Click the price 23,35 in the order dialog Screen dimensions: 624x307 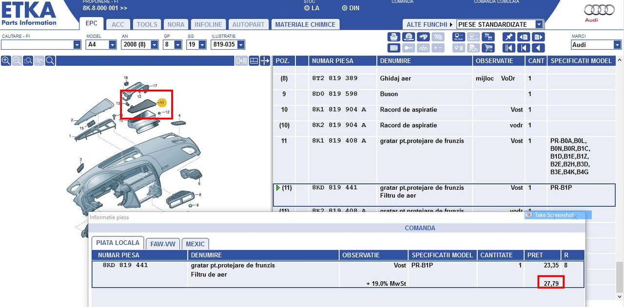(551, 265)
